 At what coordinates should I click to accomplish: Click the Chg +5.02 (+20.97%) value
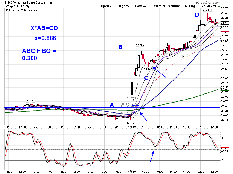[203, 6]
